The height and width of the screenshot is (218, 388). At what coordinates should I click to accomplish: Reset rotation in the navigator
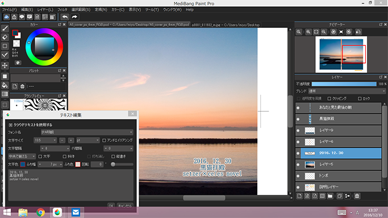(x=341, y=32)
